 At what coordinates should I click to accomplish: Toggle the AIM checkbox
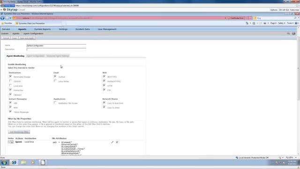[10, 103]
